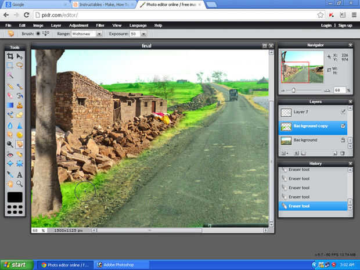Toggle Background copy visibility checkbox

(x=343, y=126)
